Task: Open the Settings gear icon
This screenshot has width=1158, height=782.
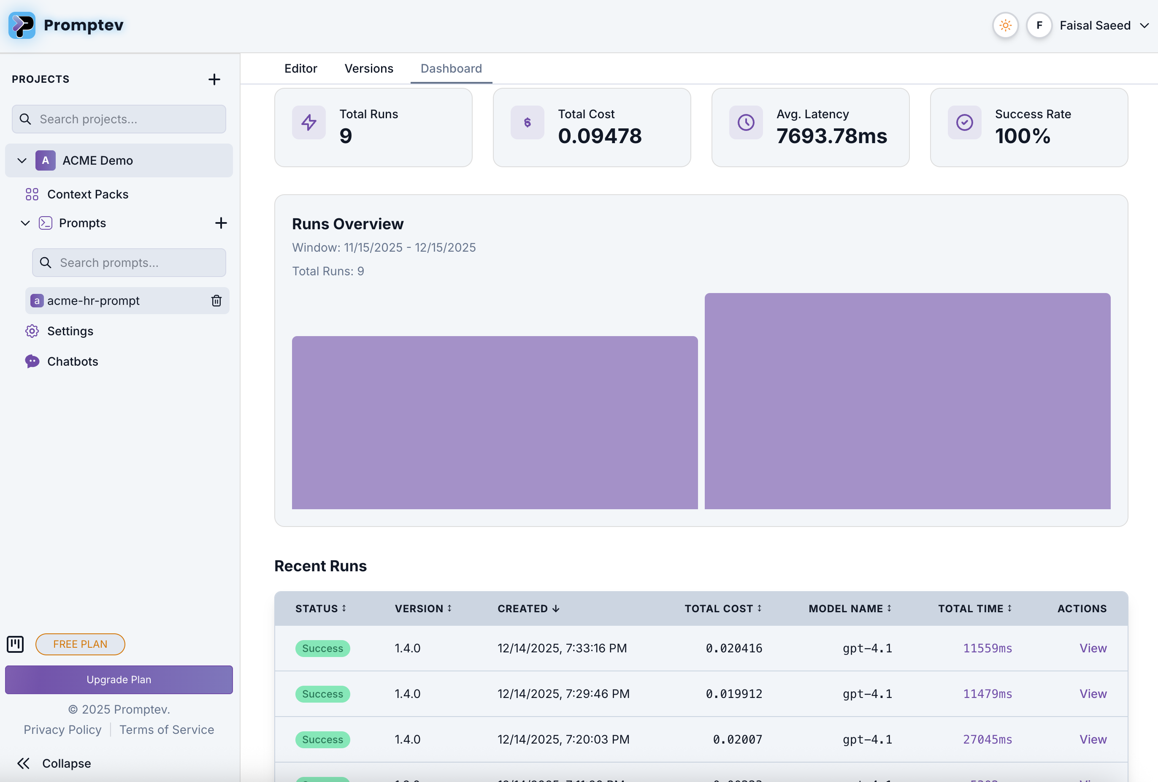Action: pos(32,331)
